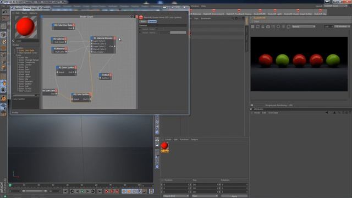This screenshot has height=198, width=352.
Task: Click the circle icon in the IPR toolbar
Action: pyautogui.click(x=278, y=27)
